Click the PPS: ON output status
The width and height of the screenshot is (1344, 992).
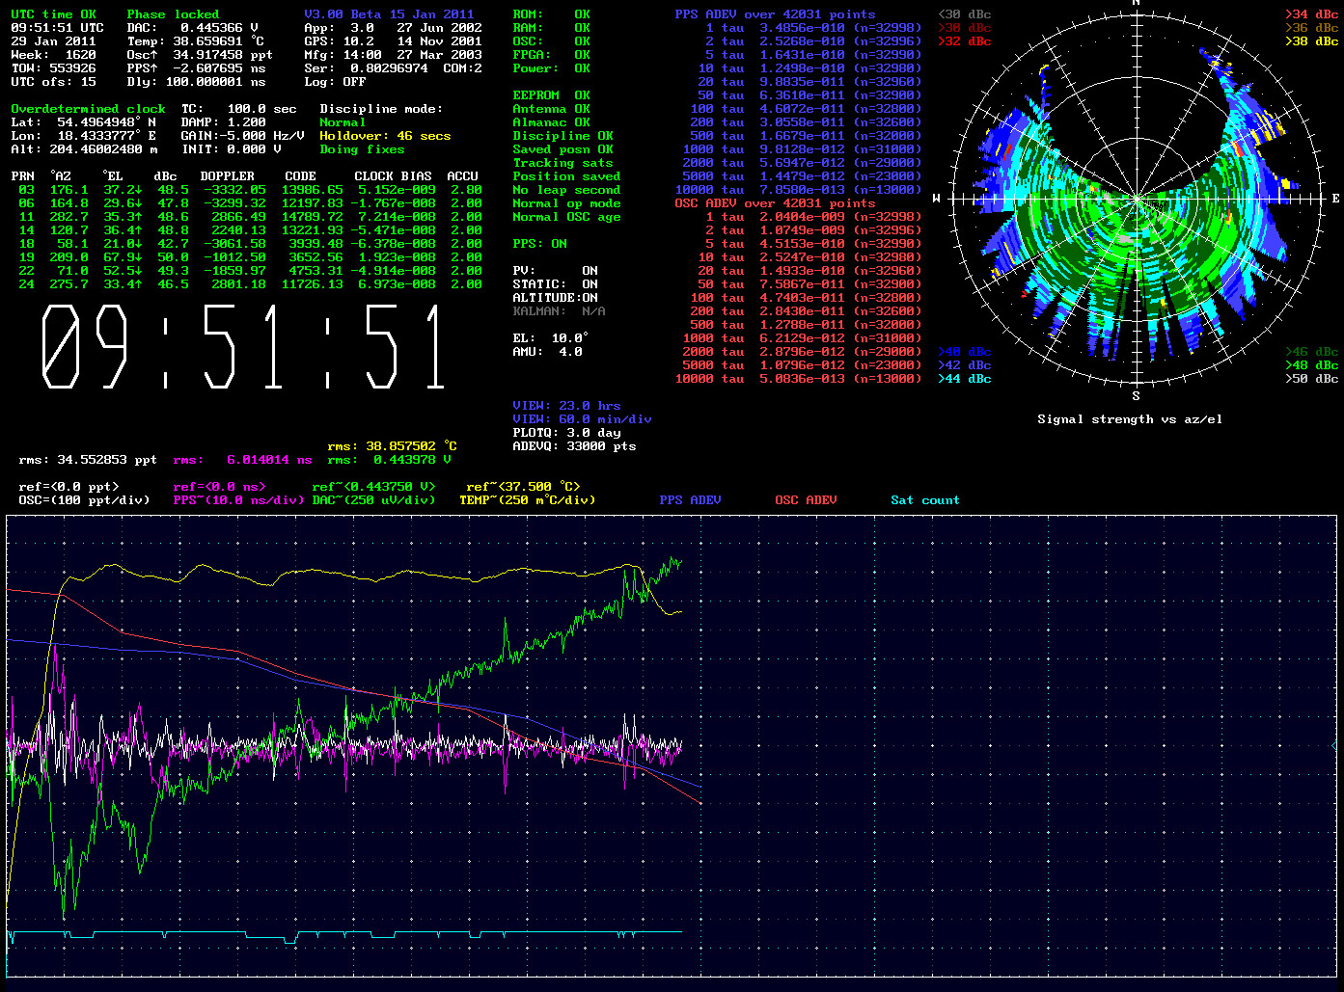click(539, 244)
